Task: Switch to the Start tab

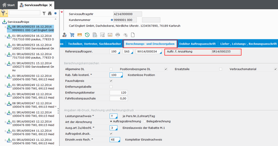Action: (9, 5)
